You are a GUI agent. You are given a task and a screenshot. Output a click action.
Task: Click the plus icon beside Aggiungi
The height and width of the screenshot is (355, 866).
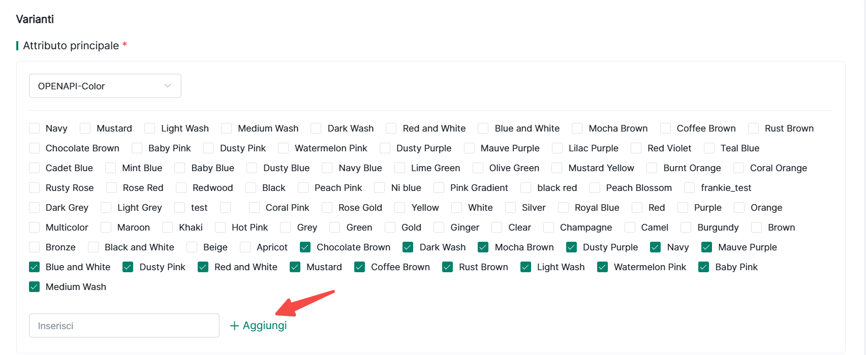(234, 326)
